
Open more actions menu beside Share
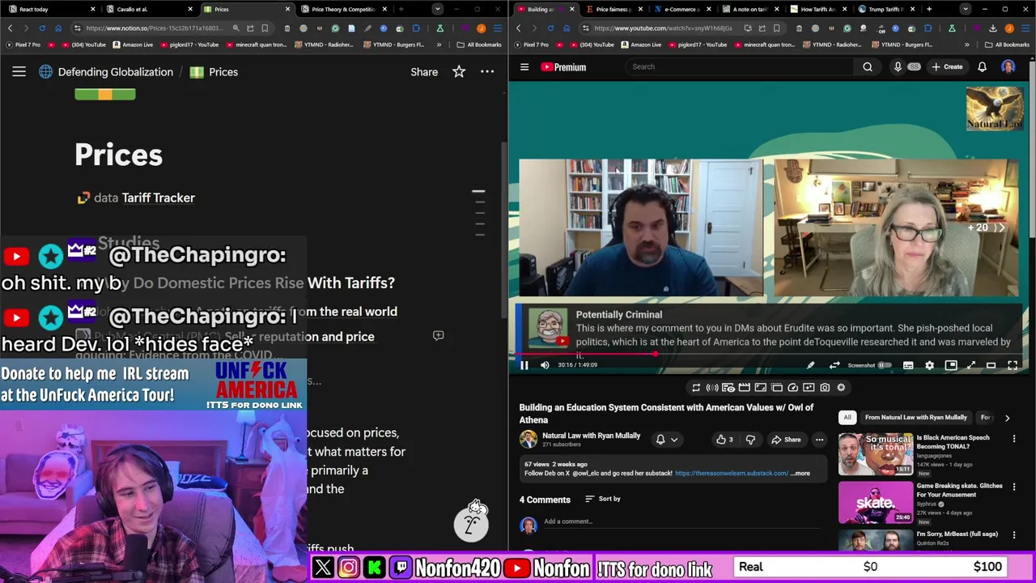pyautogui.click(x=819, y=440)
